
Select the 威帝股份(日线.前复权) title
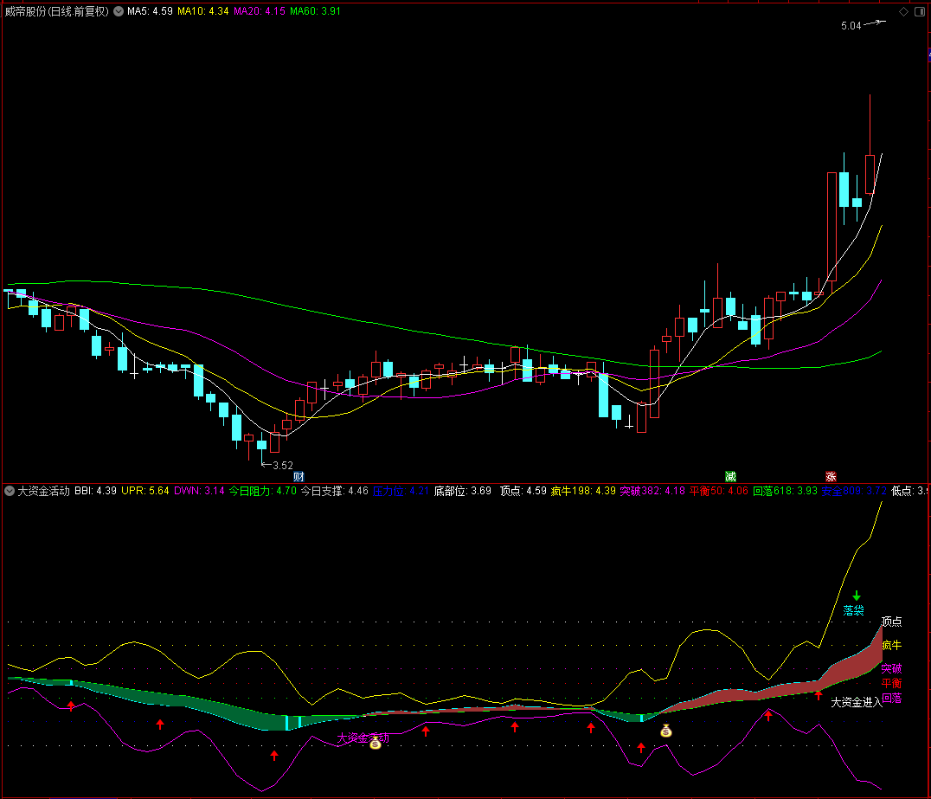(x=57, y=11)
